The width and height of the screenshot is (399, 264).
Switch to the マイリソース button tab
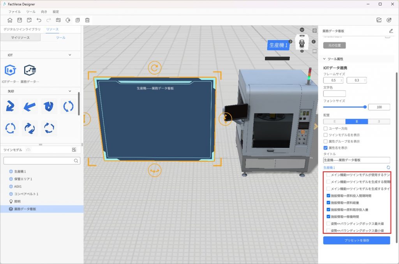pyautogui.click(x=20, y=38)
